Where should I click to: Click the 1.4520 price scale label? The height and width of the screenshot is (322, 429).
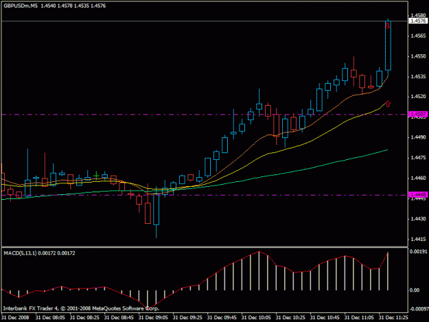tap(418, 96)
